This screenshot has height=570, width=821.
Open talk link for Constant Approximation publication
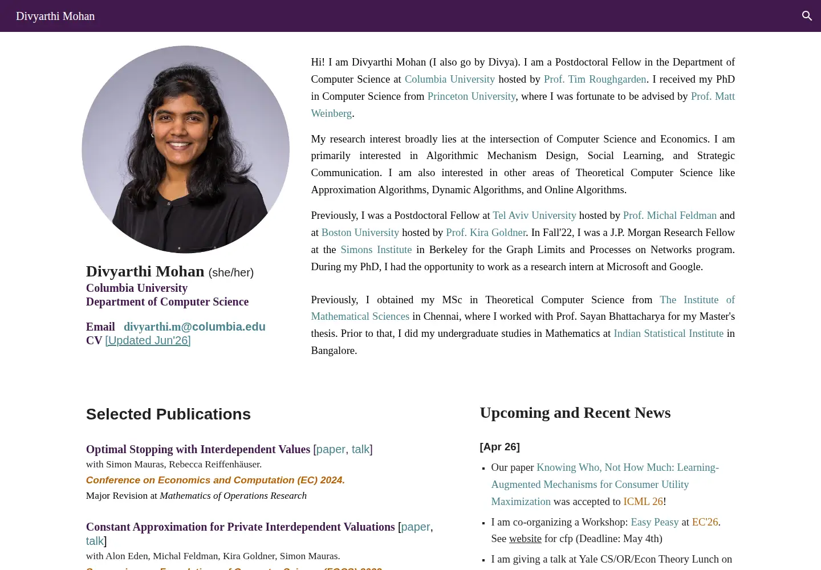[x=95, y=541]
